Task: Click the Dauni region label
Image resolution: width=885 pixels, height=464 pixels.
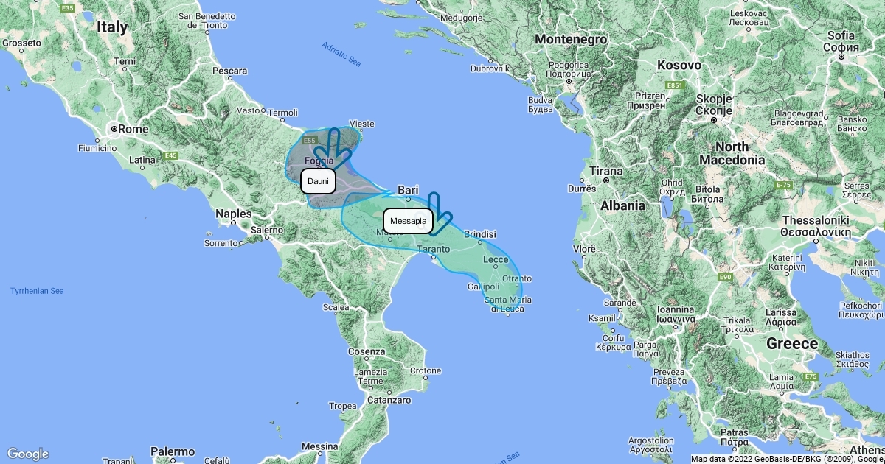Action: [318, 181]
